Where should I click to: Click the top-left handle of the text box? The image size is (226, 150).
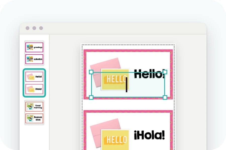[91, 72]
